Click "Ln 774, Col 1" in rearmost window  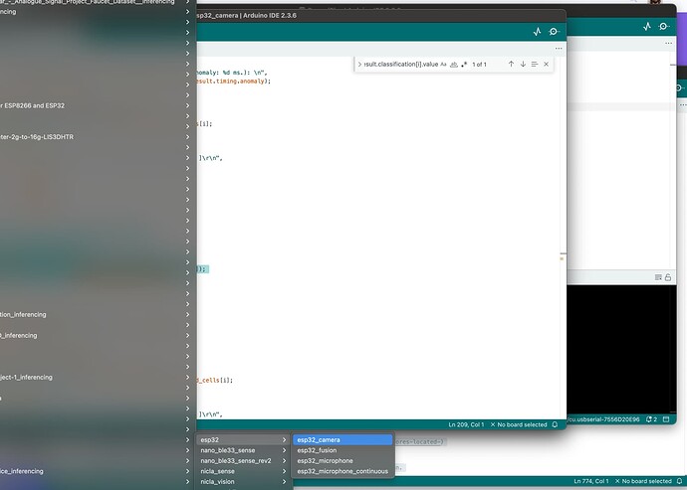coord(591,481)
